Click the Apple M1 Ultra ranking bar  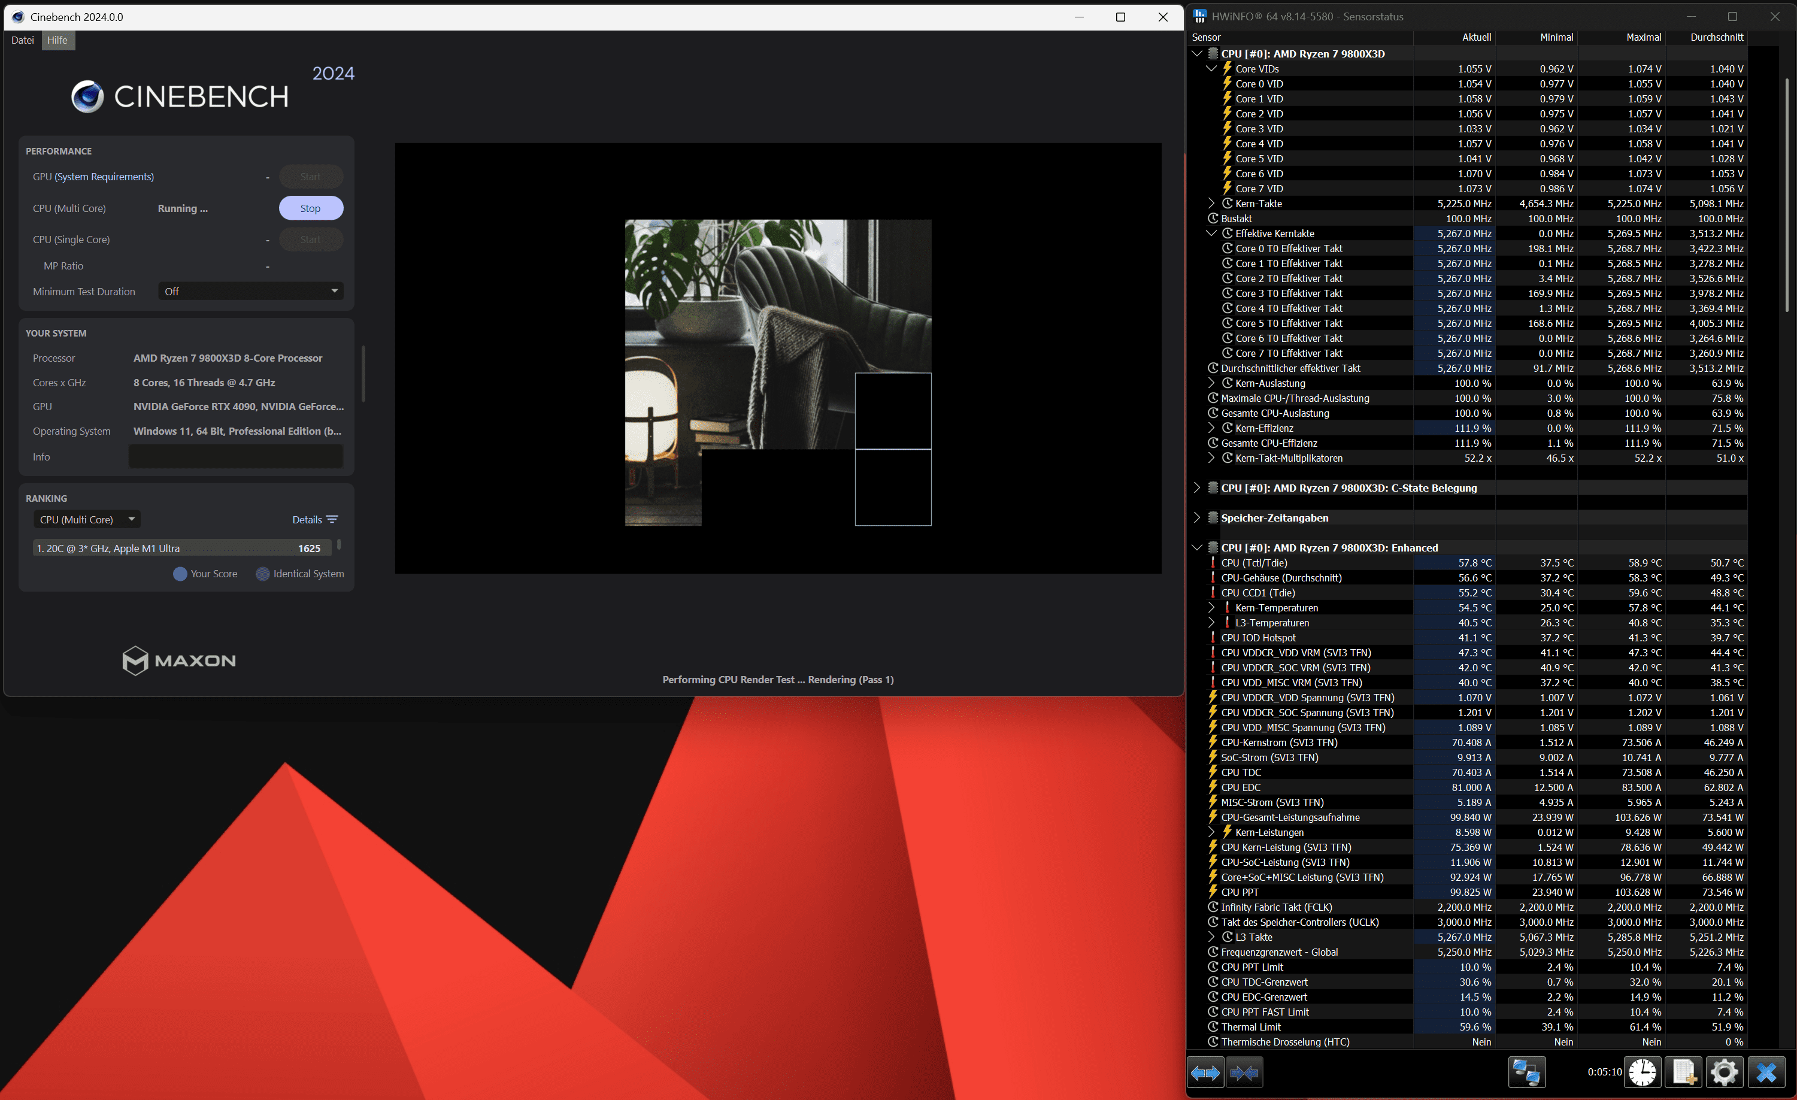pos(181,548)
